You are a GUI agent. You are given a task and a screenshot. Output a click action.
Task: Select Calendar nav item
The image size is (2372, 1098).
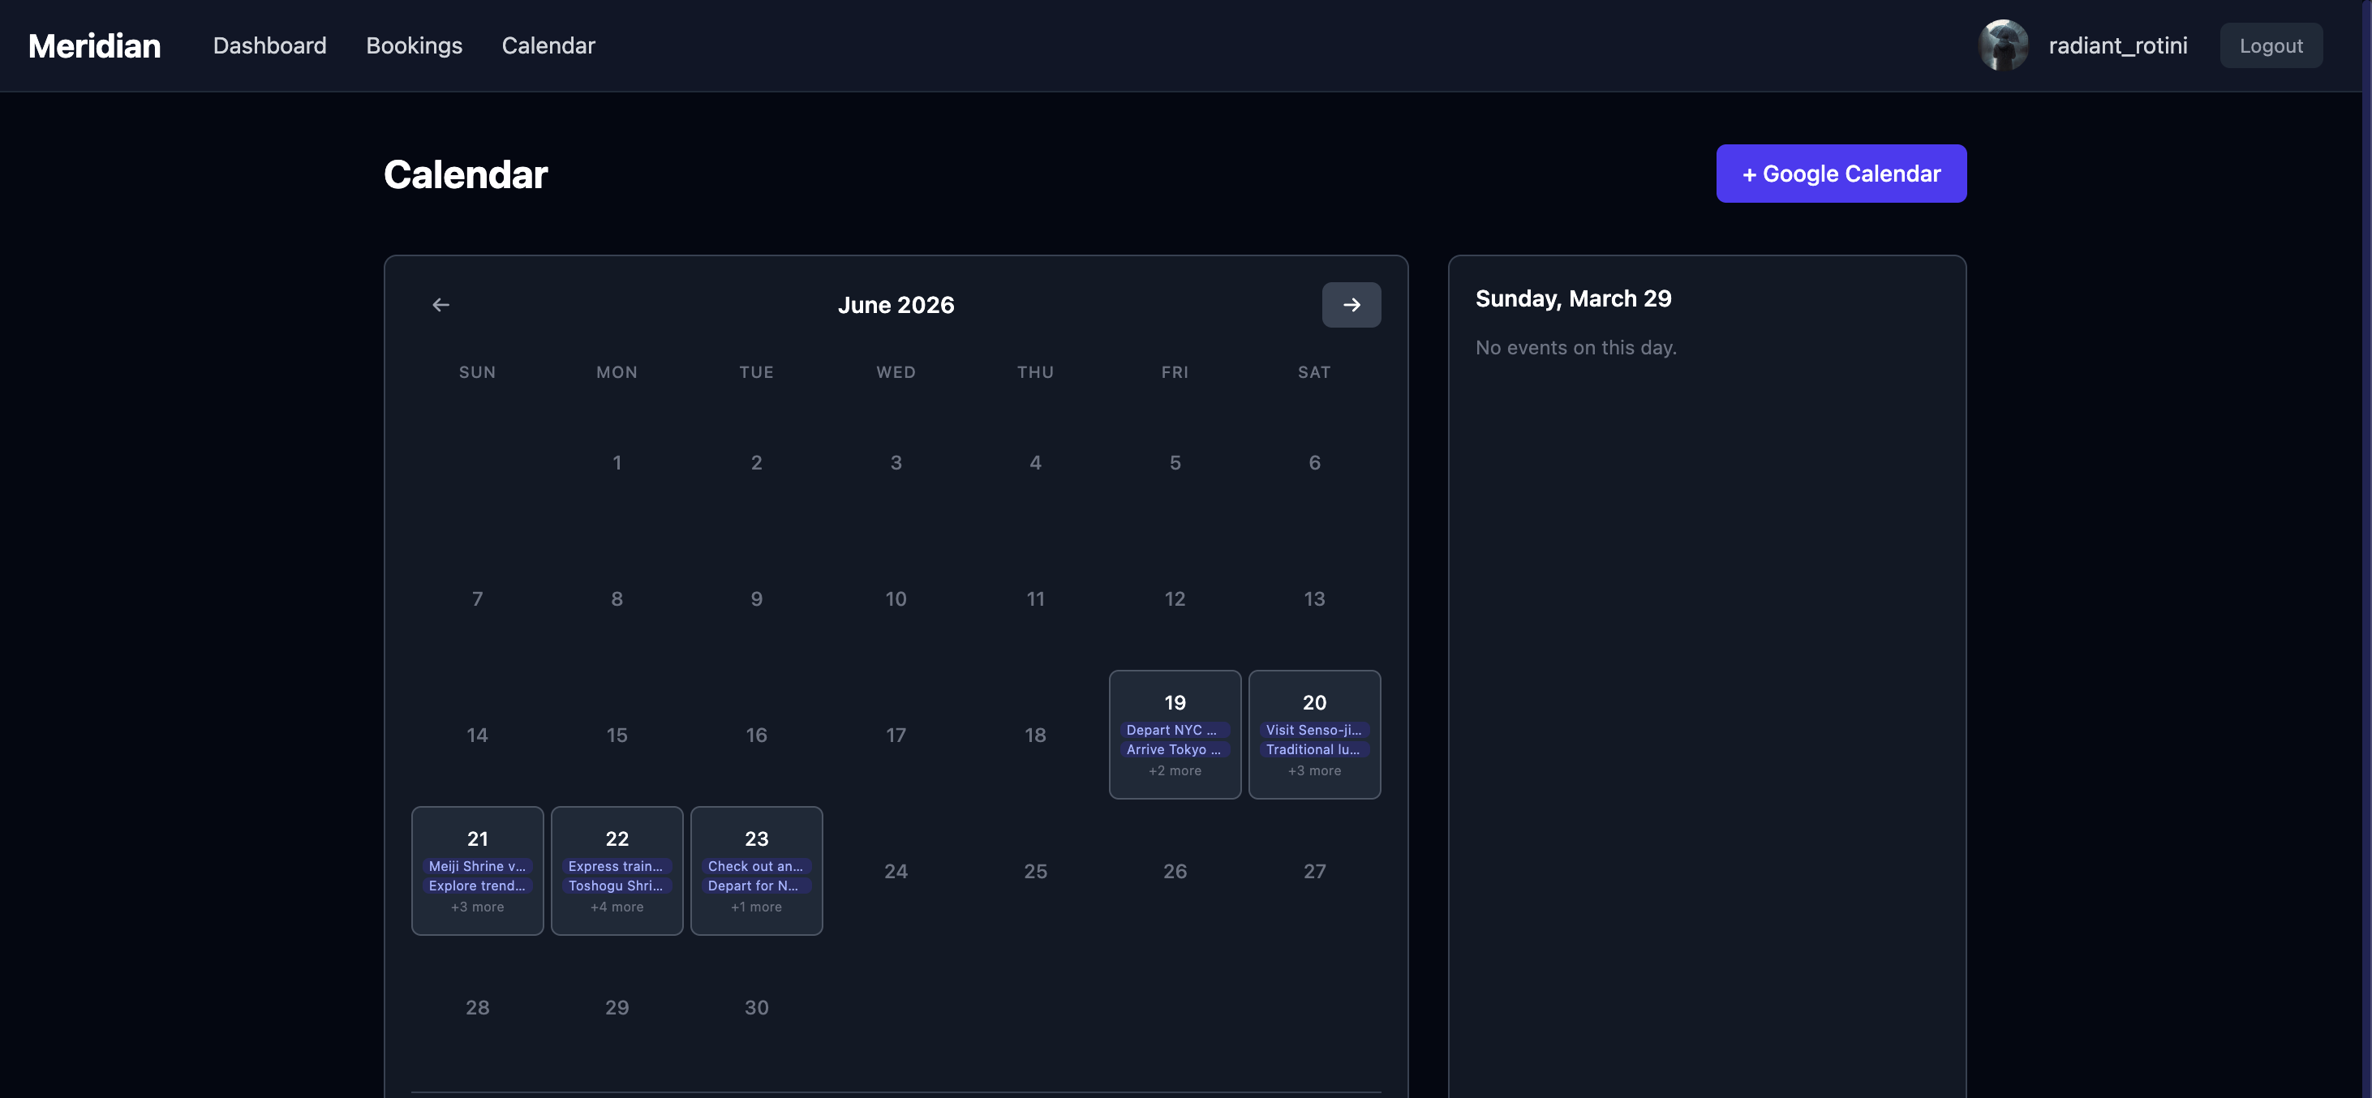pos(548,45)
